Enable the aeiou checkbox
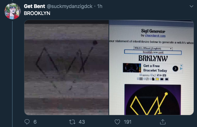This screenshot has height=127, width=197. tap(141, 75)
